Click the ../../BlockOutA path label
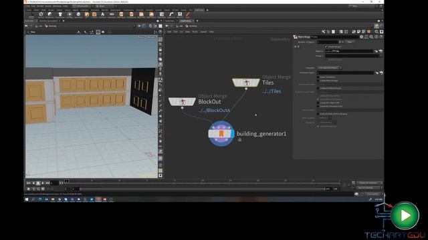This screenshot has width=428, height=240. coord(214,111)
